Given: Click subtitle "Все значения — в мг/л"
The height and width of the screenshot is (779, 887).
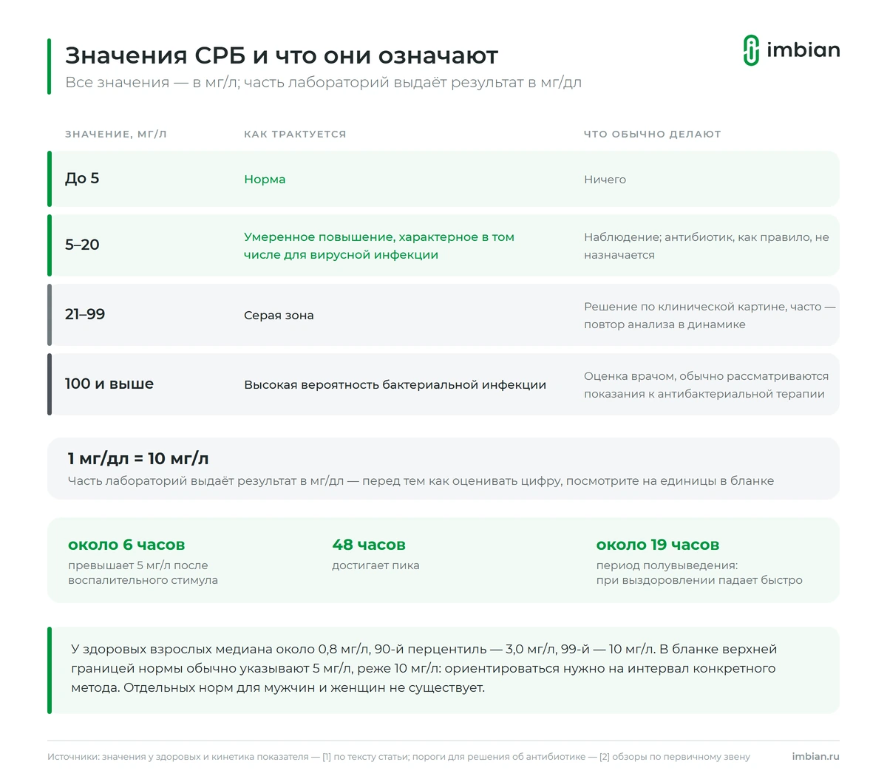Looking at the screenshot, I should click(x=323, y=82).
